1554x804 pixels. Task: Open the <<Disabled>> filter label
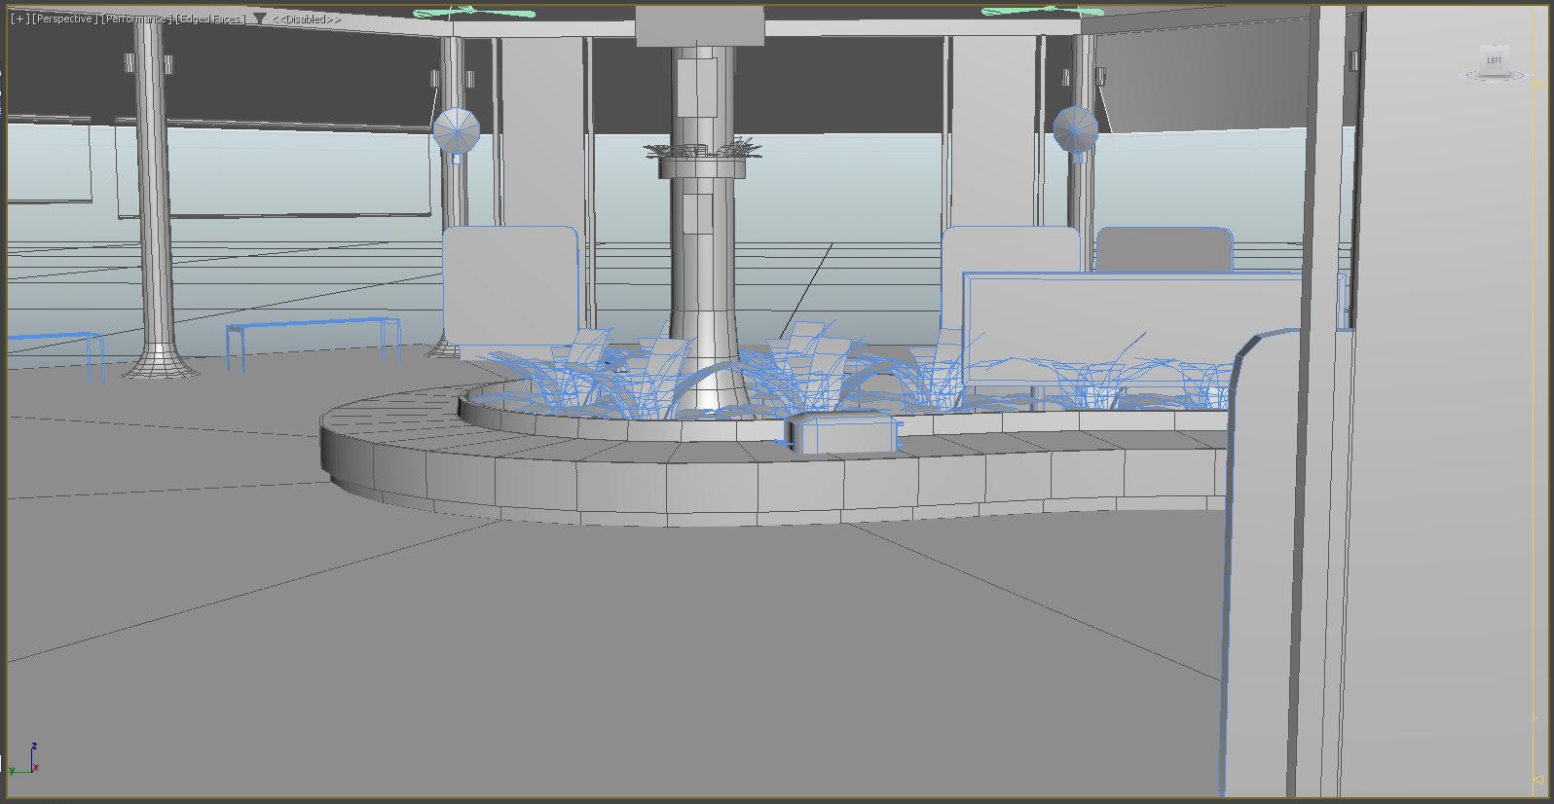[306, 18]
